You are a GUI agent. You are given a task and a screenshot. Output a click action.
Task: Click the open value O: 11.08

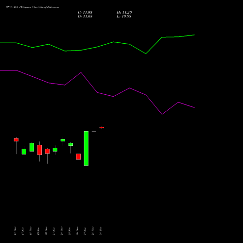[x=85, y=17]
